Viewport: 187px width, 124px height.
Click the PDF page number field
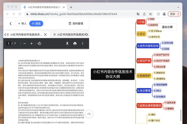click(9, 43)
